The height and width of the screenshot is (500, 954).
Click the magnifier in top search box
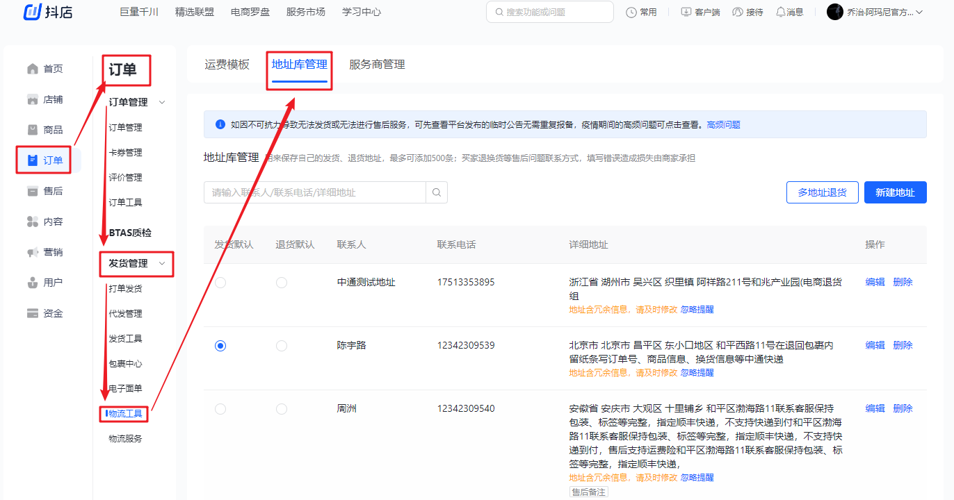pyautogui.click(x=499, y=12)
